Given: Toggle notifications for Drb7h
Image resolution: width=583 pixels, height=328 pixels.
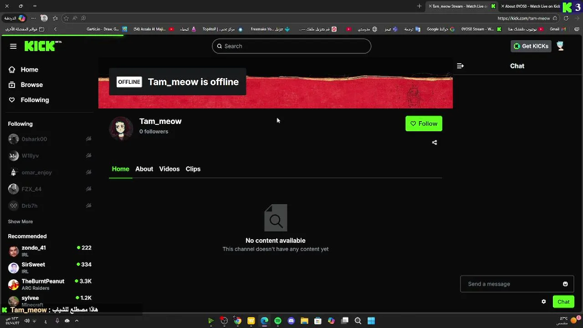Looking at the screenshot, I should [x=88, y=205].
